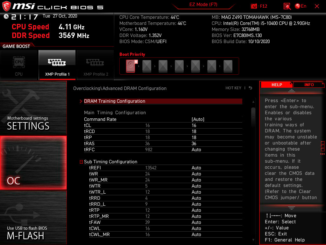The image size is (326, 245).
Task: Open the M-FLASH BIOS flashing section
Action: 33,218
